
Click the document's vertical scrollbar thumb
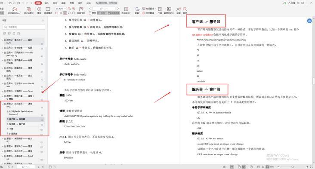pyautogui.click(x=314, y=81)
